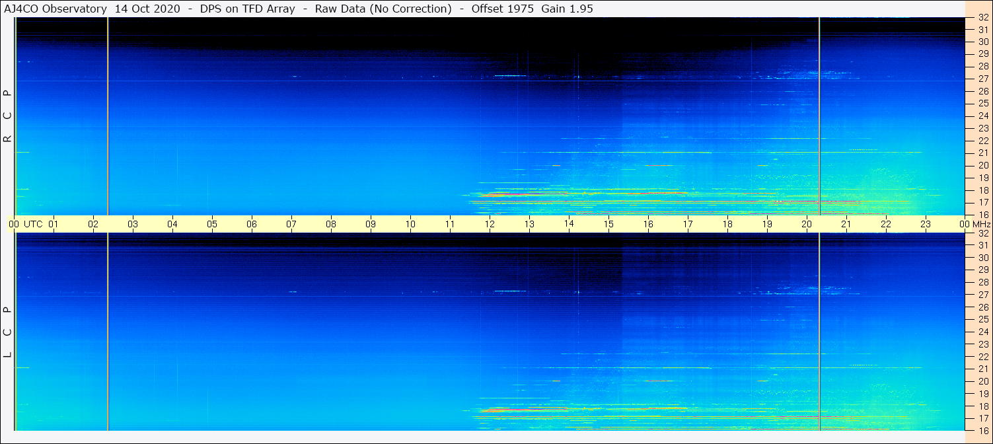This screenshot has height=444, width=993.
Task: Select the 22 hour tick on time axis
Action: [x=886, y=224]
